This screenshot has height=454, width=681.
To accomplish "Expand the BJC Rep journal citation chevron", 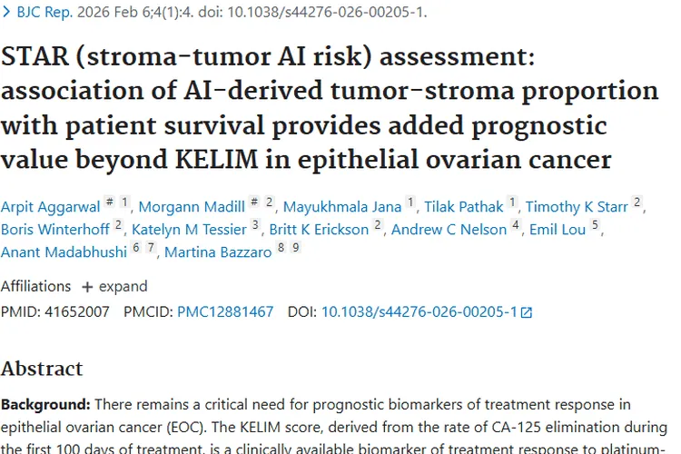I will click(7, 13).
